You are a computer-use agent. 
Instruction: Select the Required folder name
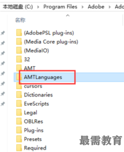(x=35, y=148)
